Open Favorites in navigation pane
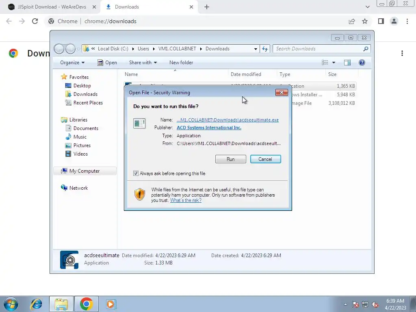Image resolution: width=416 pixels, height=312 pixels. pyautogui.click(x=79, y=77)
